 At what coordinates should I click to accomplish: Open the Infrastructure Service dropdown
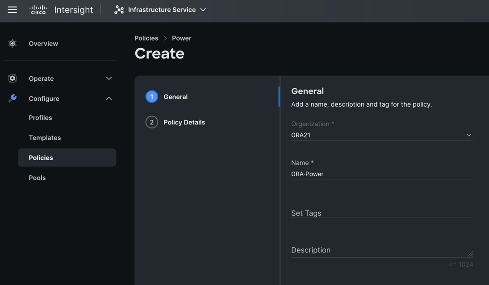(203, 10)
